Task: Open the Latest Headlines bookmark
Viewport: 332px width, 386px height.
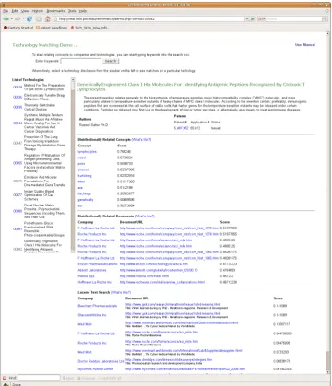Action: pyautogui.click(x=52, y=28)
